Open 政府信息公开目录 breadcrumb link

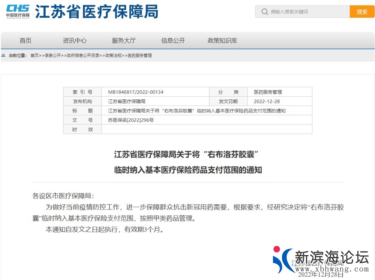83,56
